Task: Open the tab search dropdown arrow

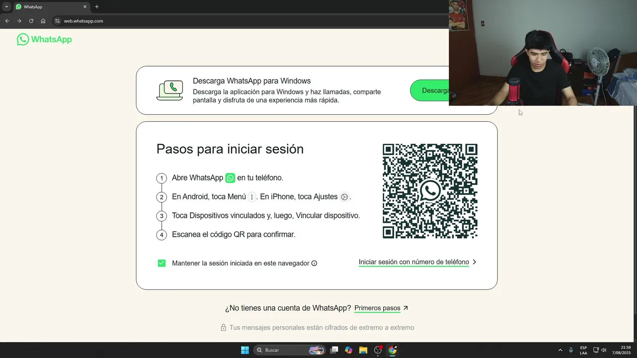Action: (6, 7)
